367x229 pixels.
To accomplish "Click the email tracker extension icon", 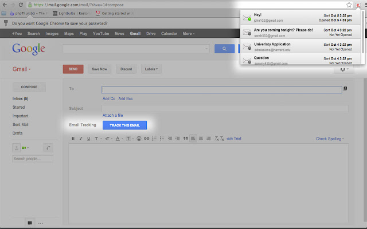I will 358,5.
